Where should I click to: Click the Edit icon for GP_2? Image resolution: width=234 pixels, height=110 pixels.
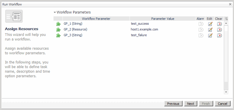pyautogui.click(x=210, y=30)
